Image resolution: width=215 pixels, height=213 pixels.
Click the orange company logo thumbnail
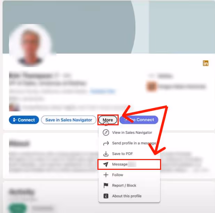point(151,86)
